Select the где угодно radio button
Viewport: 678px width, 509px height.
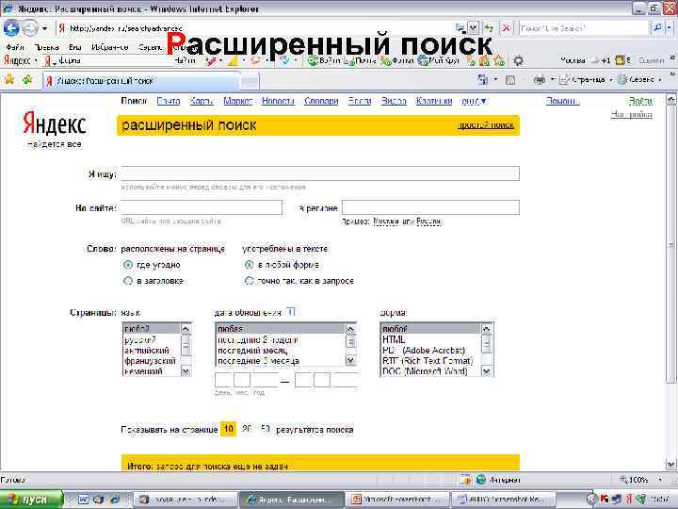(x=127, y=265)
